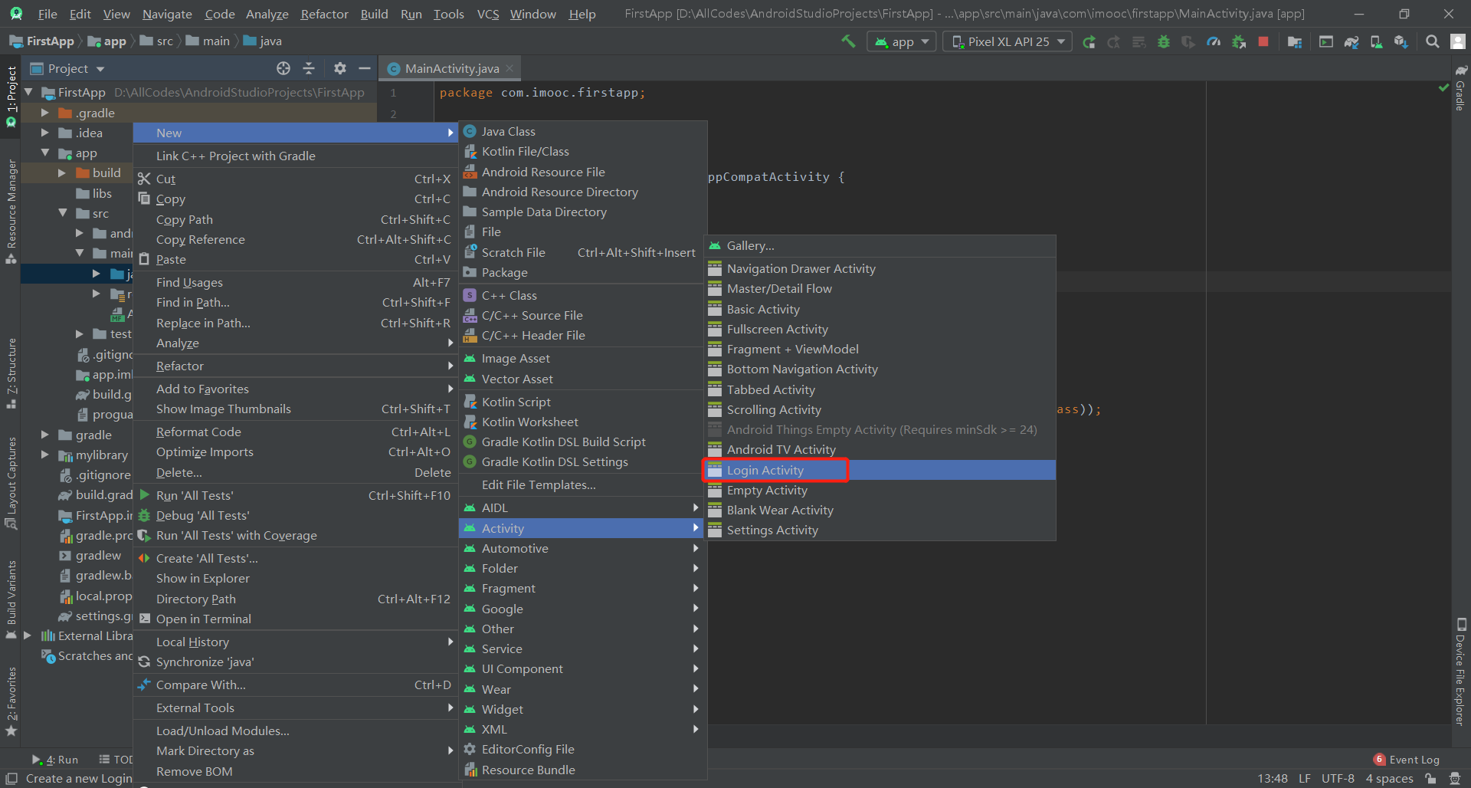Click 4 spaces indent in status bar
1471x788 pixels.
click(1389, 778)
